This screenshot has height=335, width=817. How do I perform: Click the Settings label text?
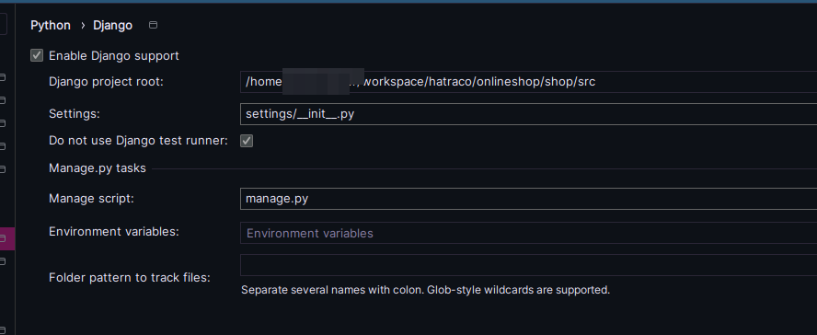(x=74, y=113)
